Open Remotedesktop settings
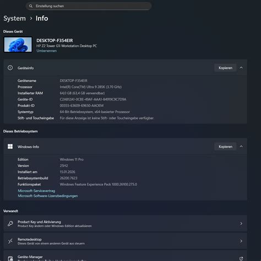 126,241
